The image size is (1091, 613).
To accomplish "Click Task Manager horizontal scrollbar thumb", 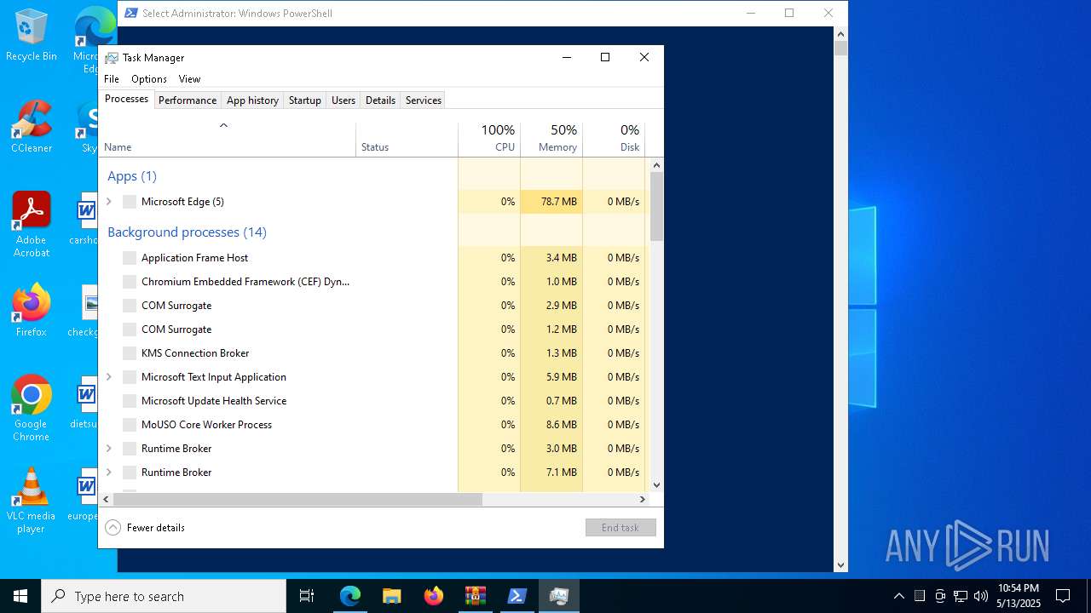I will (297, 500).
